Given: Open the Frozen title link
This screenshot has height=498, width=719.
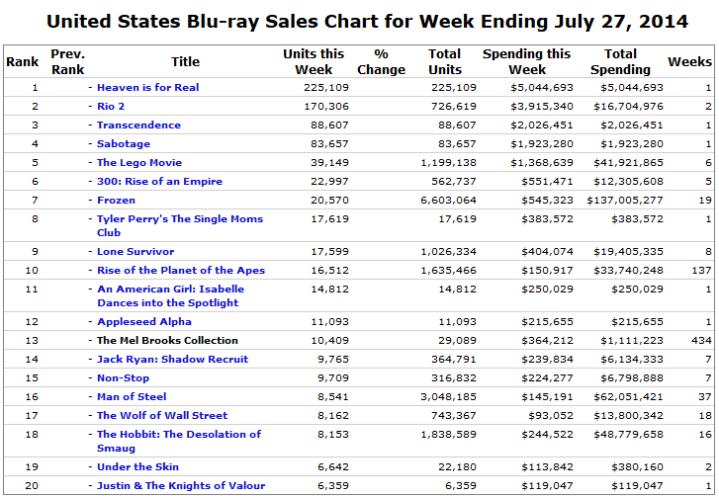Looking at the screenshot, I should tap(116, 200).
